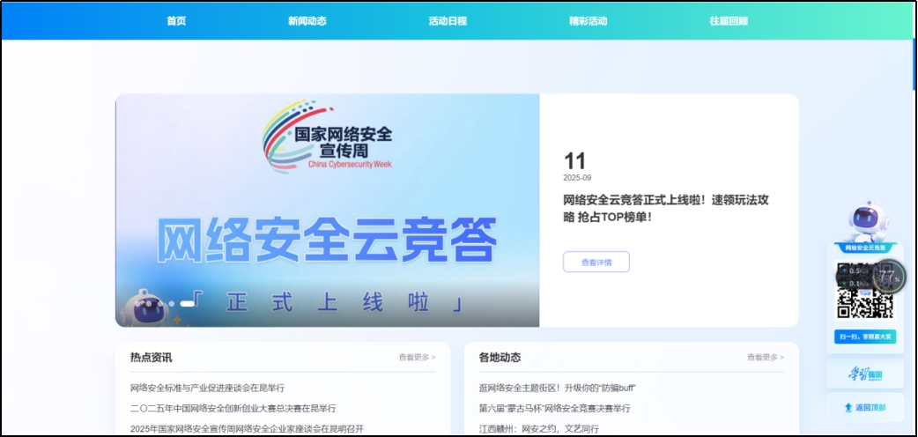Open the 往届回顾 navigation item

(x=729, y=21)
